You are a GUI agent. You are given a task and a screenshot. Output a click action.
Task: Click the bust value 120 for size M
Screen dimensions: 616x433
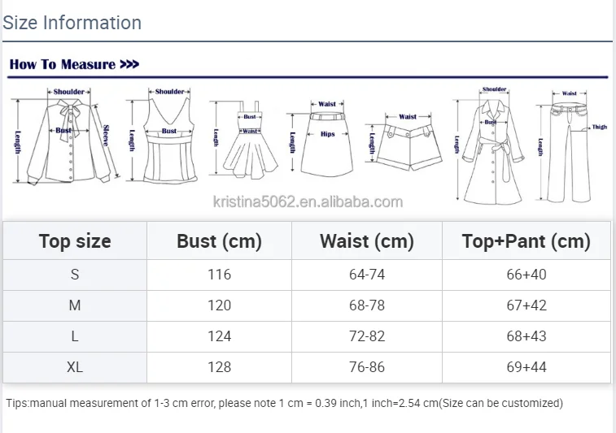tap(219, 305)
